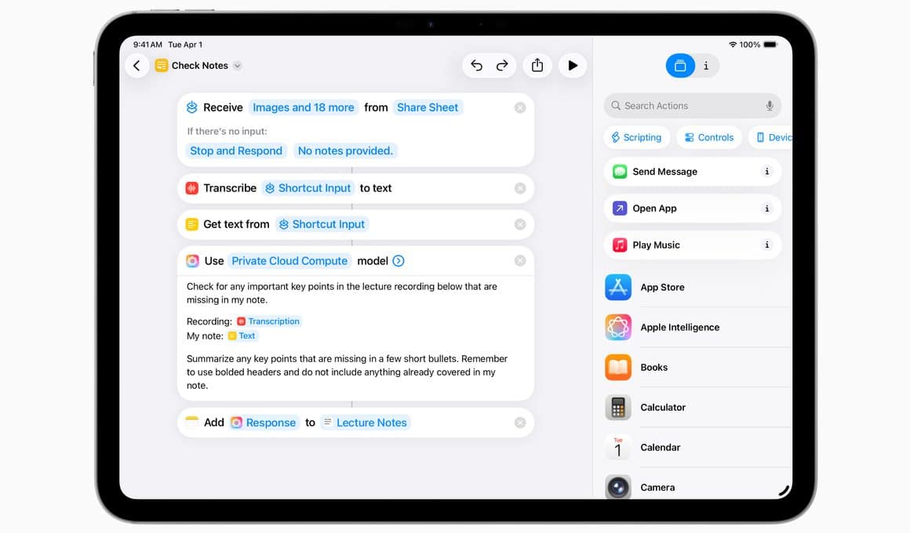Share the shortcut with the share icon

pyautogui.click(x=537, y=66)
